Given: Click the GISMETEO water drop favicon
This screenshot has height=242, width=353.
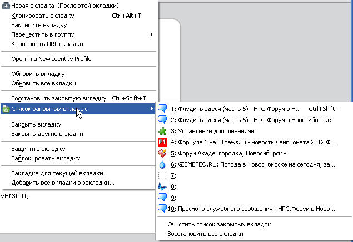Looking at the screenshot, I should point(162,164).
